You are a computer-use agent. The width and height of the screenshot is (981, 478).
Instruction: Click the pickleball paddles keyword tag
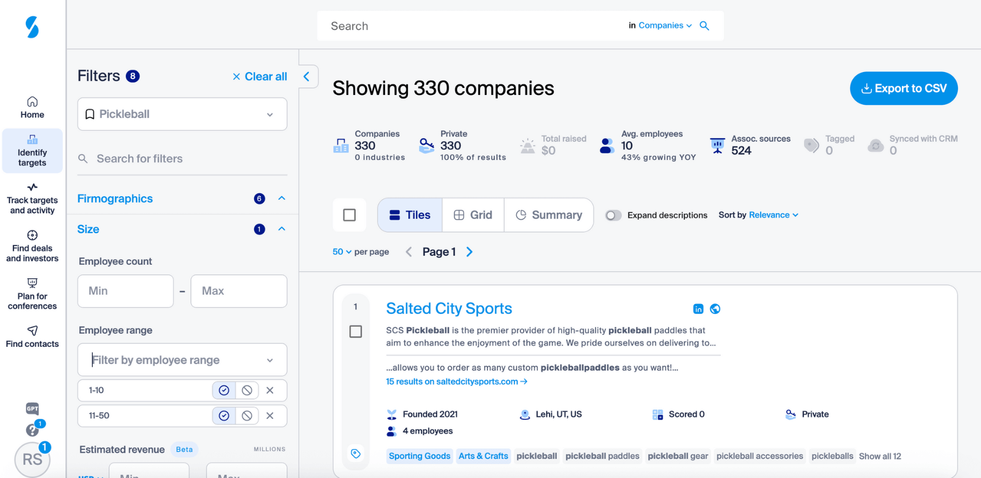click(x=602, y=456)
